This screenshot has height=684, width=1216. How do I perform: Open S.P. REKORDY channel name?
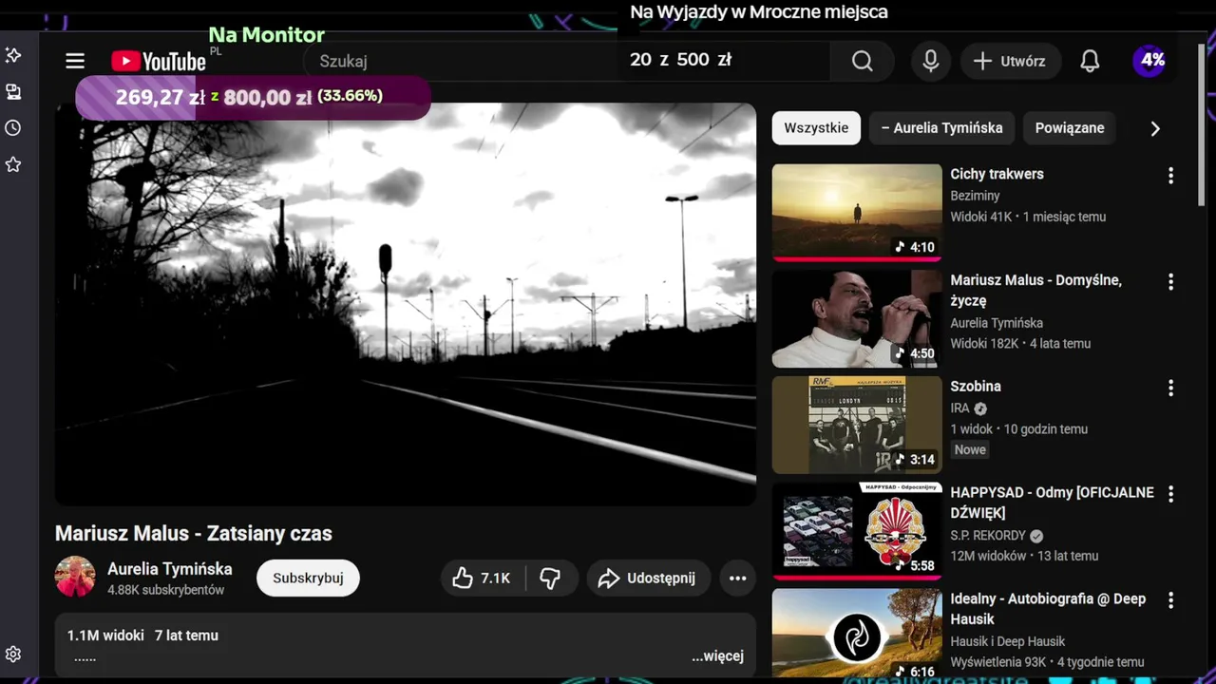pyautogui.click(x=988, y=535)
